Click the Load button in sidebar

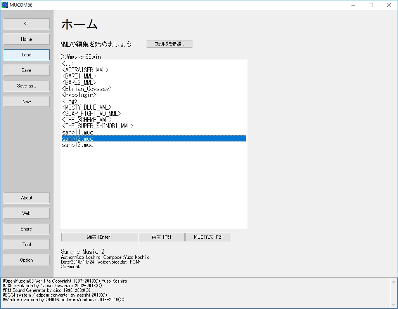(x=27, y=55)
